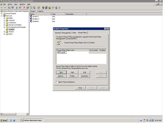Enable Block Policy inheritance checkbox
The width and height of the screenshot is (163, 123).
coord(57,82)
